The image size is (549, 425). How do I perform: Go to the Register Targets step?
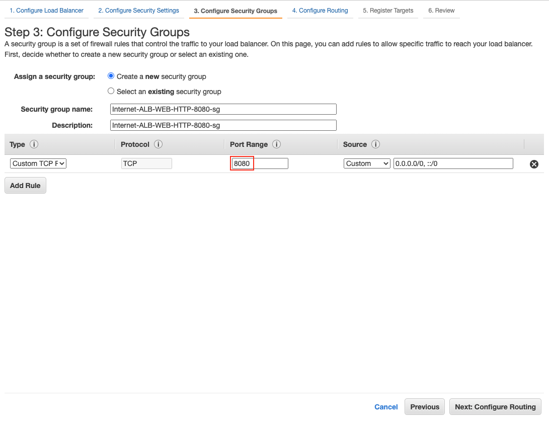[x=388, y=10]
